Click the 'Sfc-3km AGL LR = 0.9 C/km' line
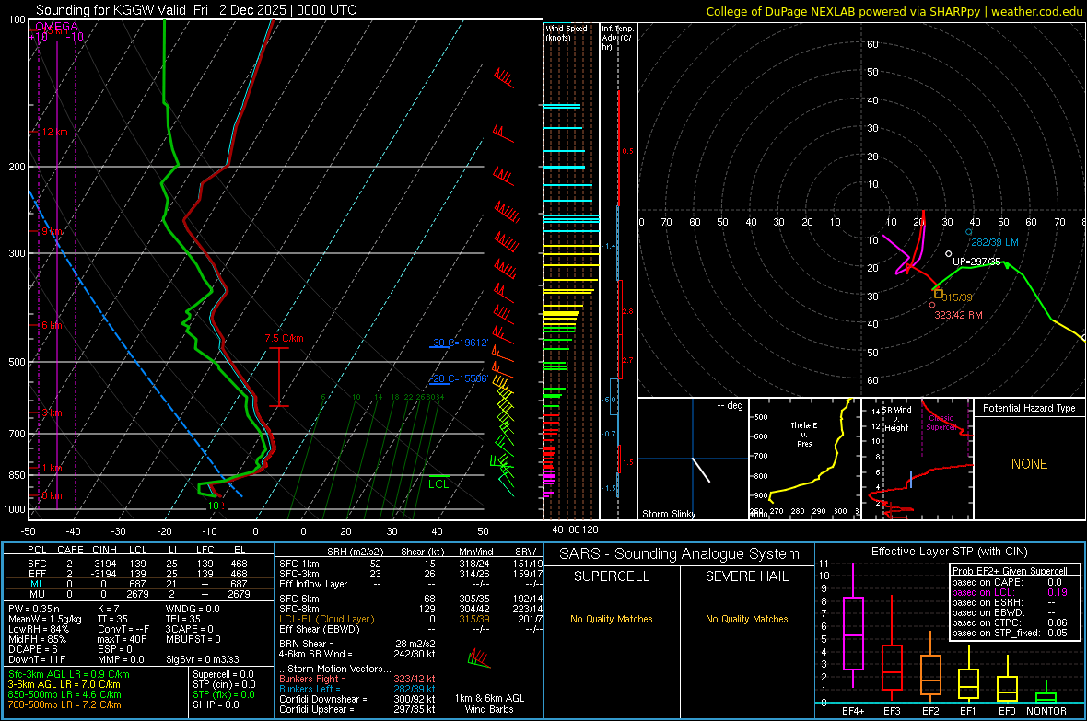The width and height of the screenshot is (1087, 721). click(69, 674)
